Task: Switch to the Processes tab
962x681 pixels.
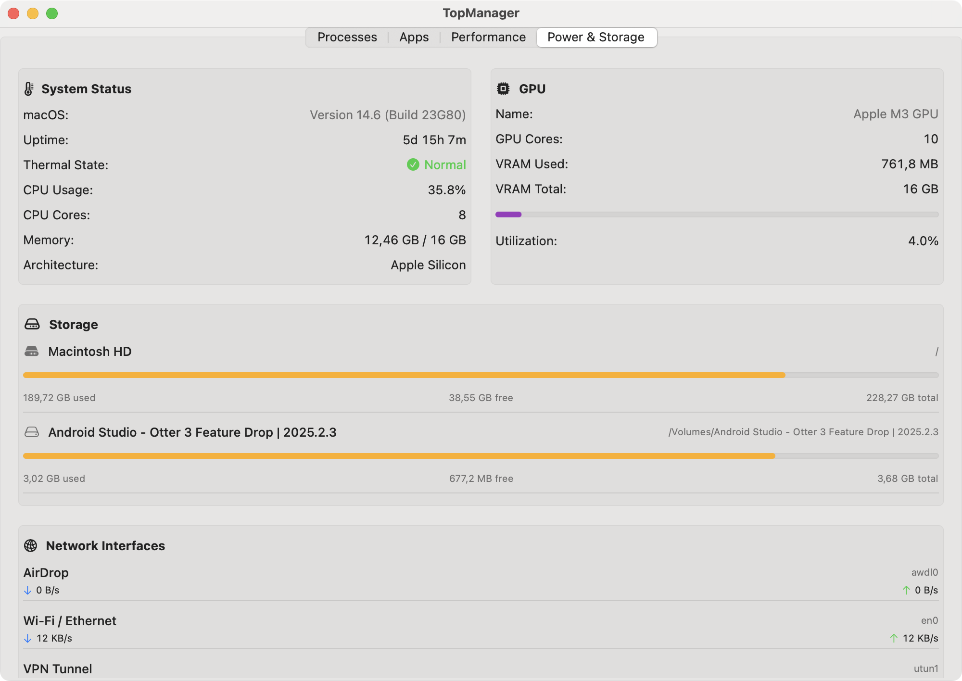Action: tap(347, 38)
